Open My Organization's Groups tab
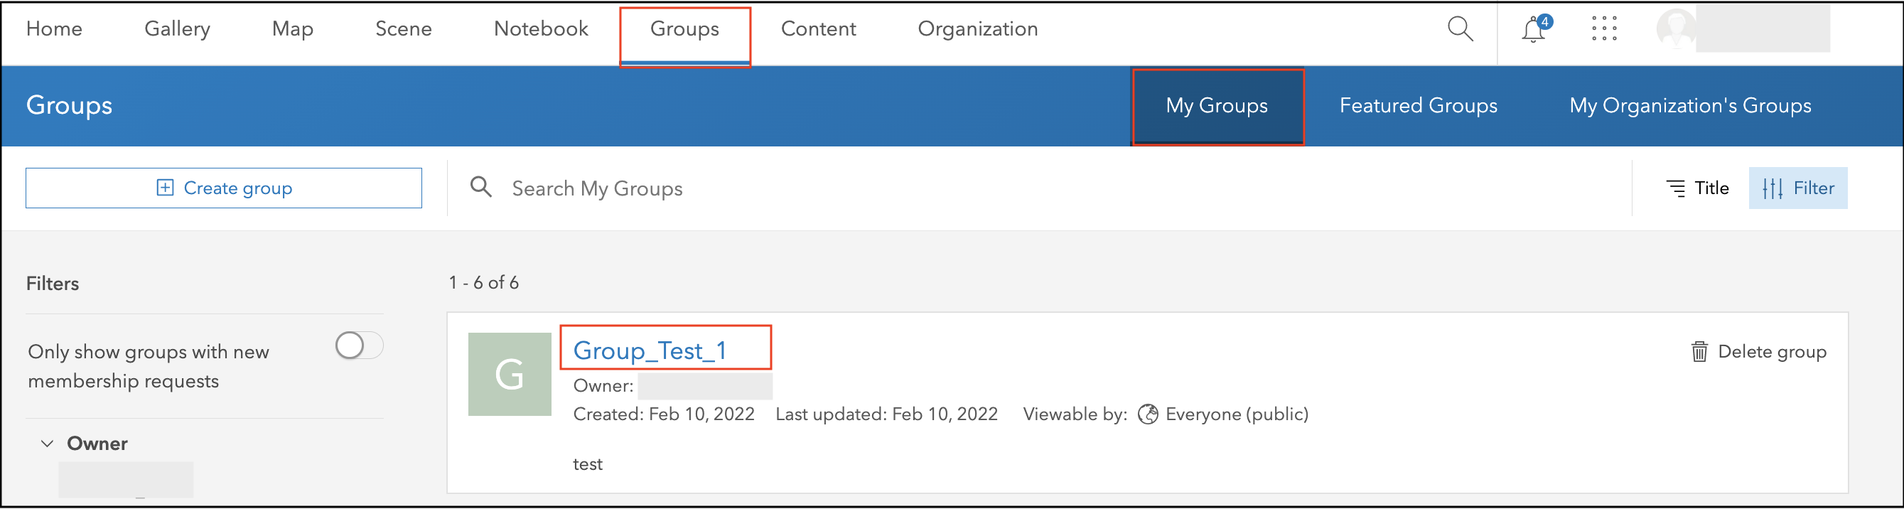Screen dimensions: 1904x509 [1689, 106]
